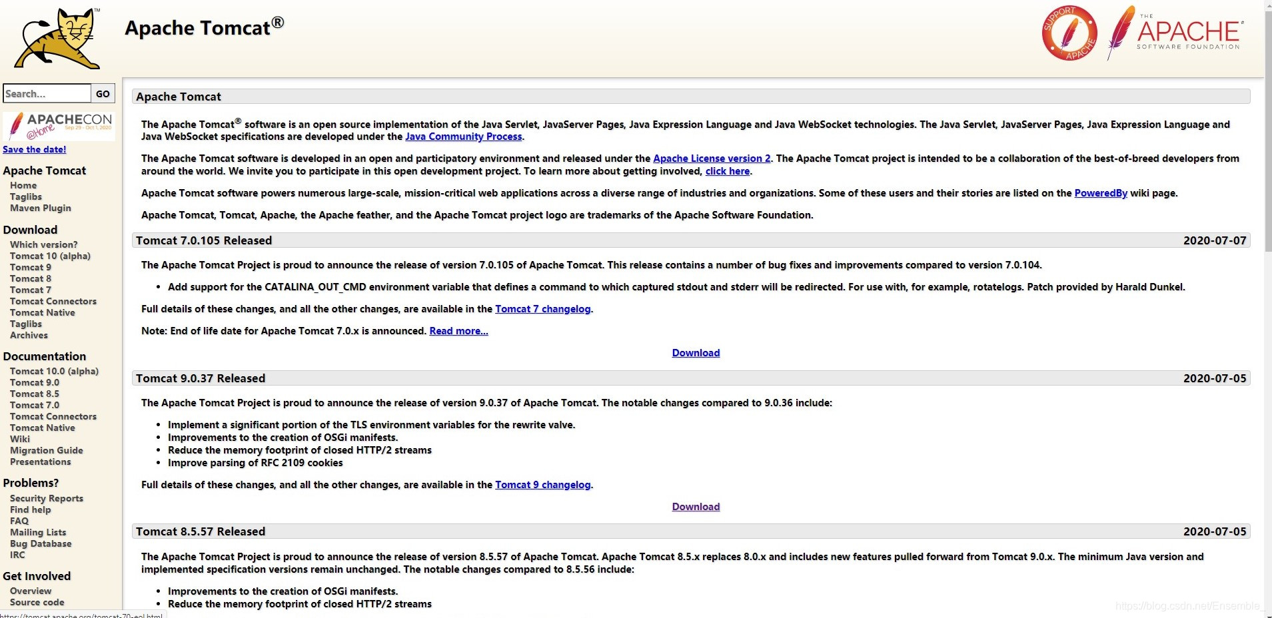Open the Tomcat 7 changelog link
The image size is (1272, 618).
point(543,309)
